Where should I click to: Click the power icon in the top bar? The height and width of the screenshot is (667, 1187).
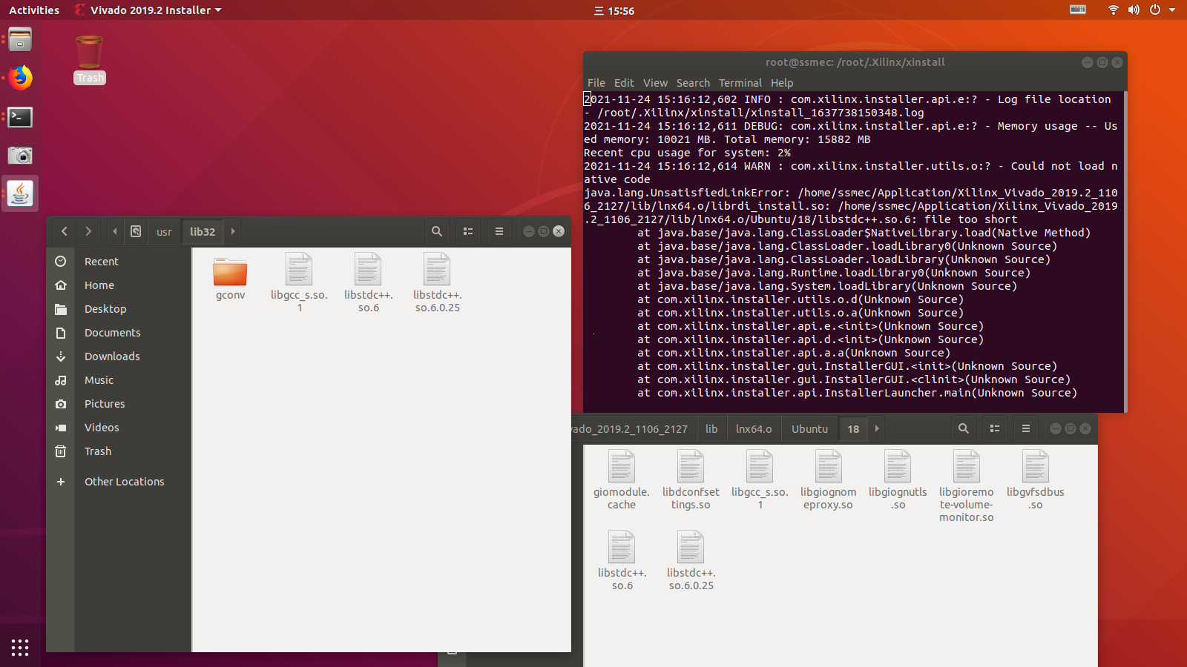(x=1154, y=10)
